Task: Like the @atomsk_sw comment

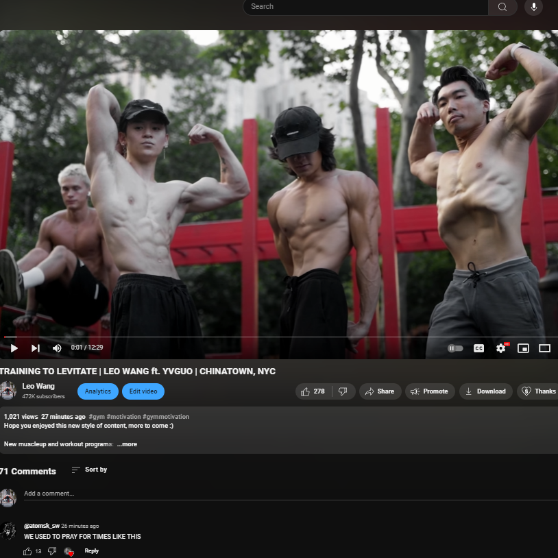Action: tap(27, 551)
